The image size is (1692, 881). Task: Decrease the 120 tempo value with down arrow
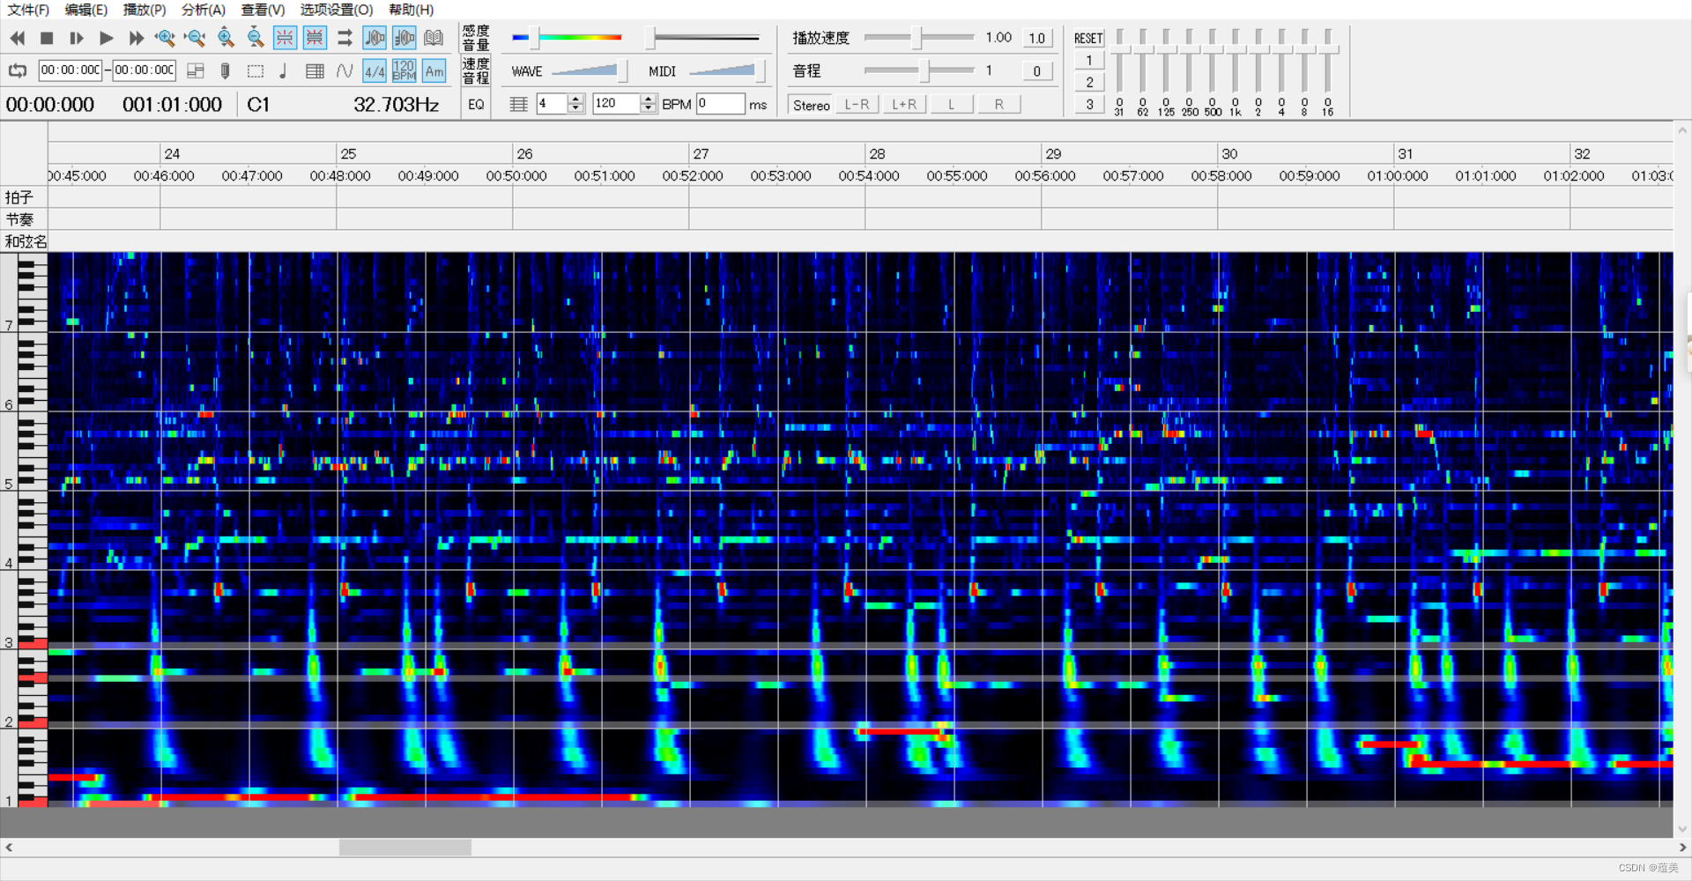[649, 108]
